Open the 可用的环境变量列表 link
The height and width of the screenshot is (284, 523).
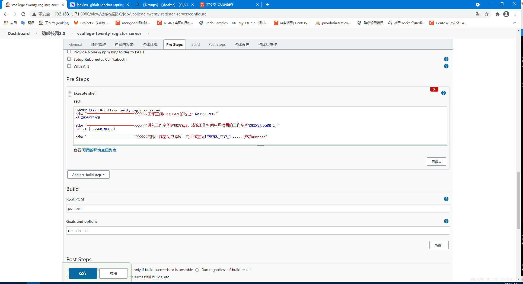tap(99, 150)
